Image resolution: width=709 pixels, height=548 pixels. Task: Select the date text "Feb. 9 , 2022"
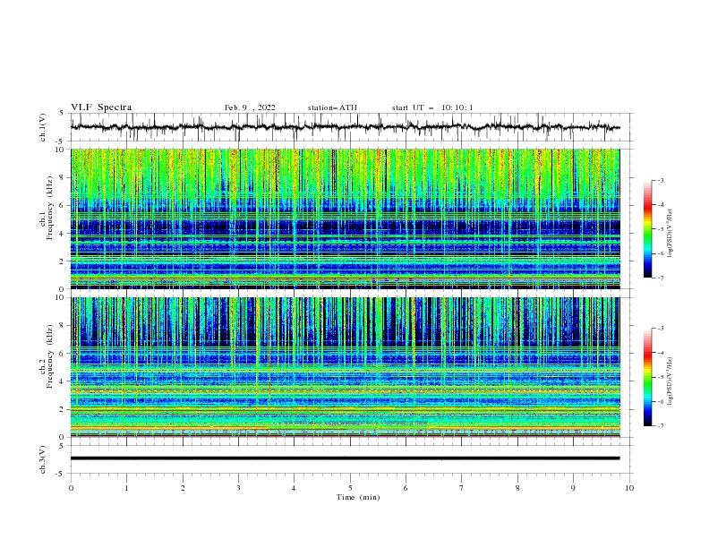(250, 107)
